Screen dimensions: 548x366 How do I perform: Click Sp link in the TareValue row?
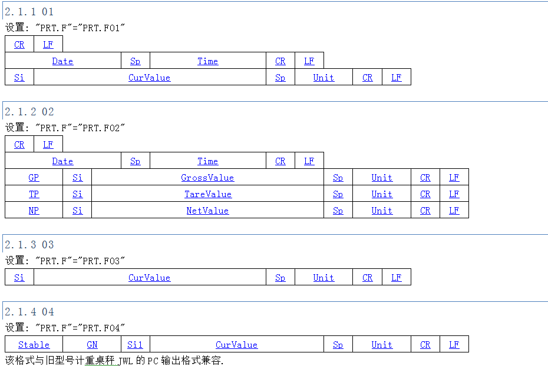pyautogui.click(x=338, y=194)
